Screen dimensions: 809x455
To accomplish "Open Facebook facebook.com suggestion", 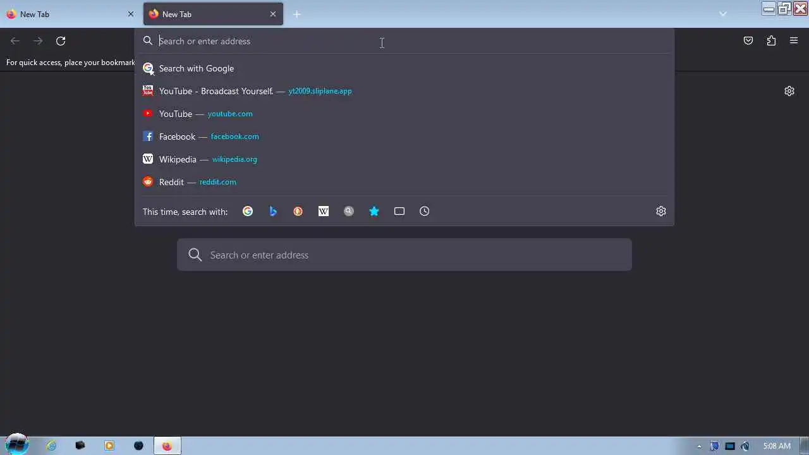I will pyautogui.click(x=404, y=136).
